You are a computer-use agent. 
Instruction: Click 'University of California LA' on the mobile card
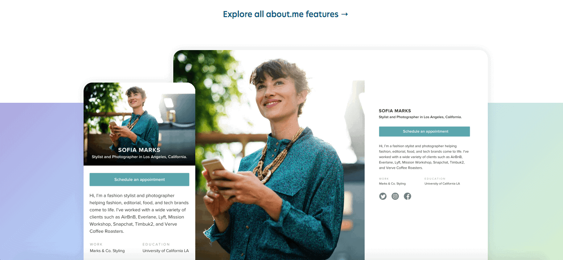166,251
